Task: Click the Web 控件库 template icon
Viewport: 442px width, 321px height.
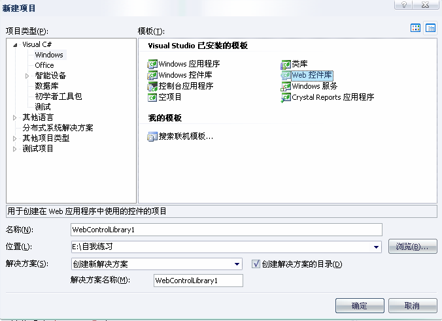Action: click(x=286, y=76)
